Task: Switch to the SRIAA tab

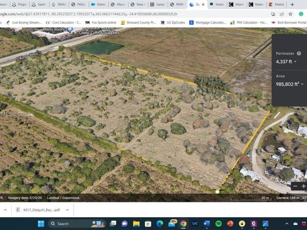Action: [x=59, y=4]
